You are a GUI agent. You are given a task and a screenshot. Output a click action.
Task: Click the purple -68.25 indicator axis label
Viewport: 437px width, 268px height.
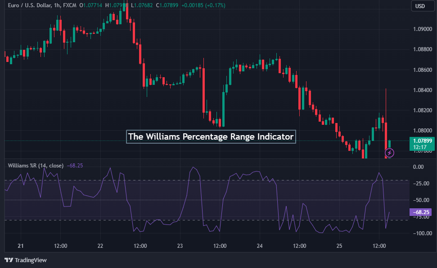pyautogui.click(x=420, y=212)
